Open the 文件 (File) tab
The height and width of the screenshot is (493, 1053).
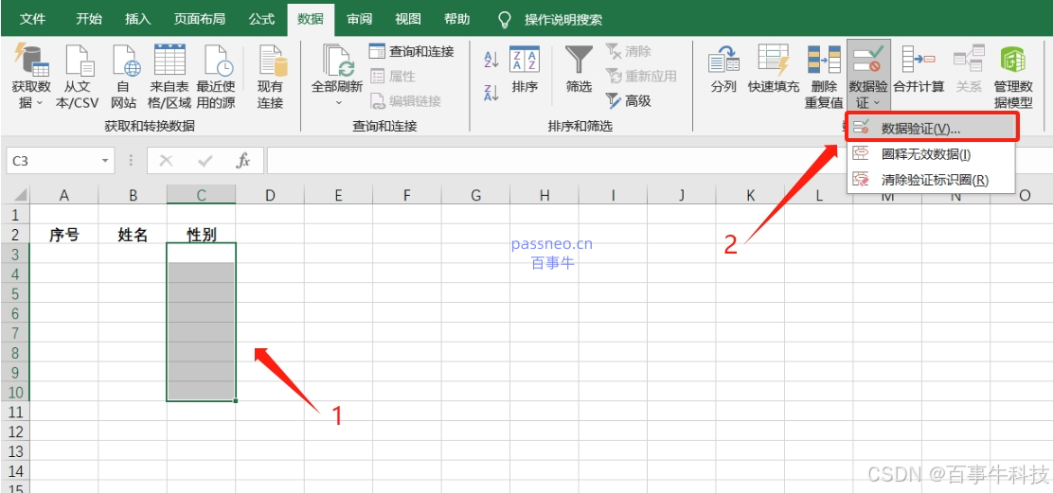(32, 19)
